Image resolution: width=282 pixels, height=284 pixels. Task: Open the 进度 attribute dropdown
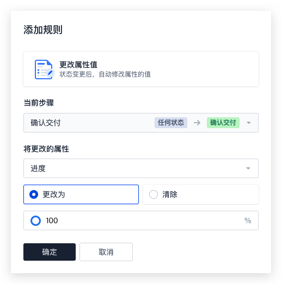(x=141, y=168)
